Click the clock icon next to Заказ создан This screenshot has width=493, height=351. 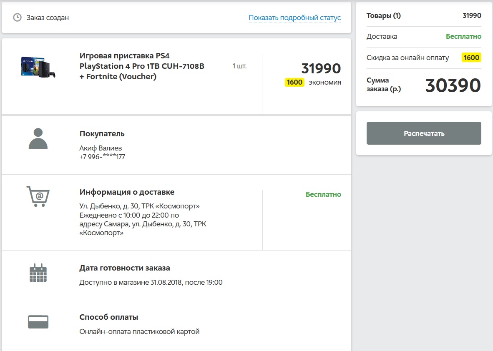[17, 18]
